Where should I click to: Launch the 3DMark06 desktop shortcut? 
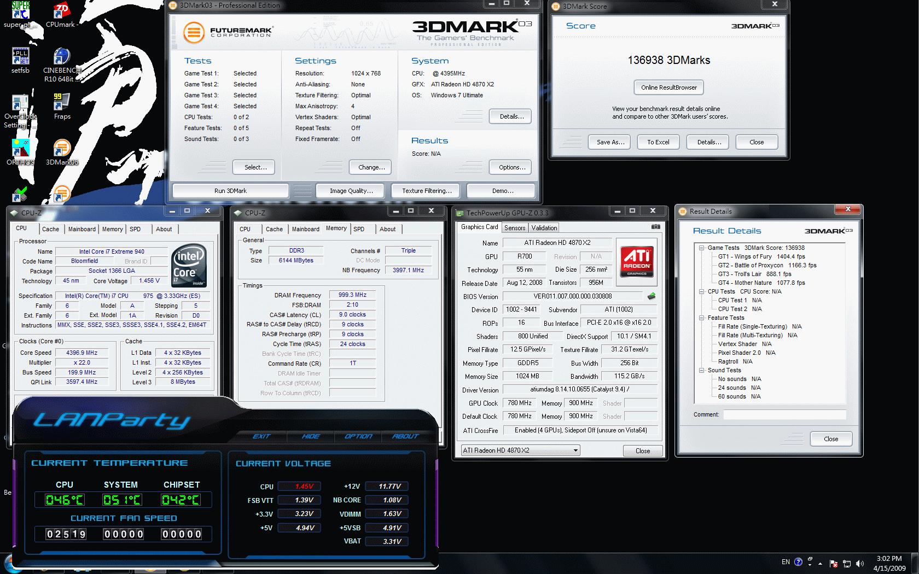click(62, 152)
